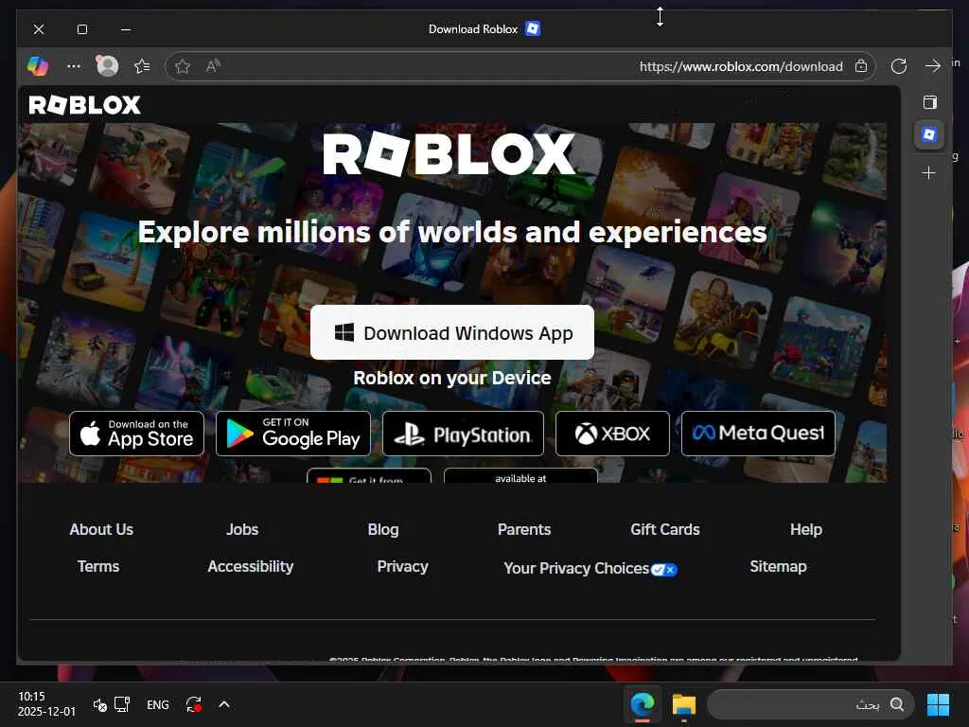The height and width of the screenshot is (727, 969).
Task: Open the network display tray icon
Action: (122, 704)
